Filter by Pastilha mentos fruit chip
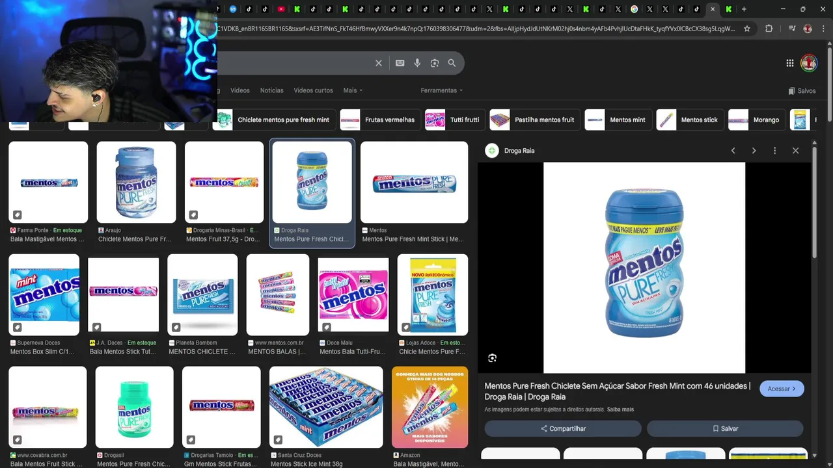Screen dimensions: 833x468 (x=534, y=120)
